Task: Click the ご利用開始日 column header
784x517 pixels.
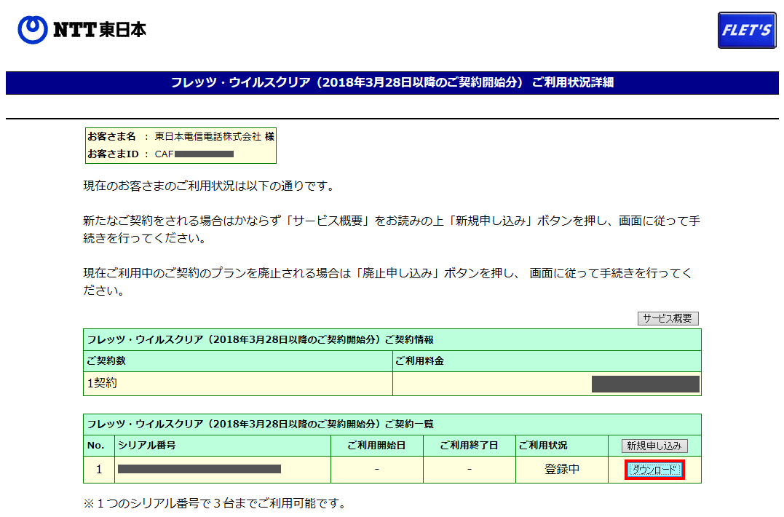Action: 377,446
